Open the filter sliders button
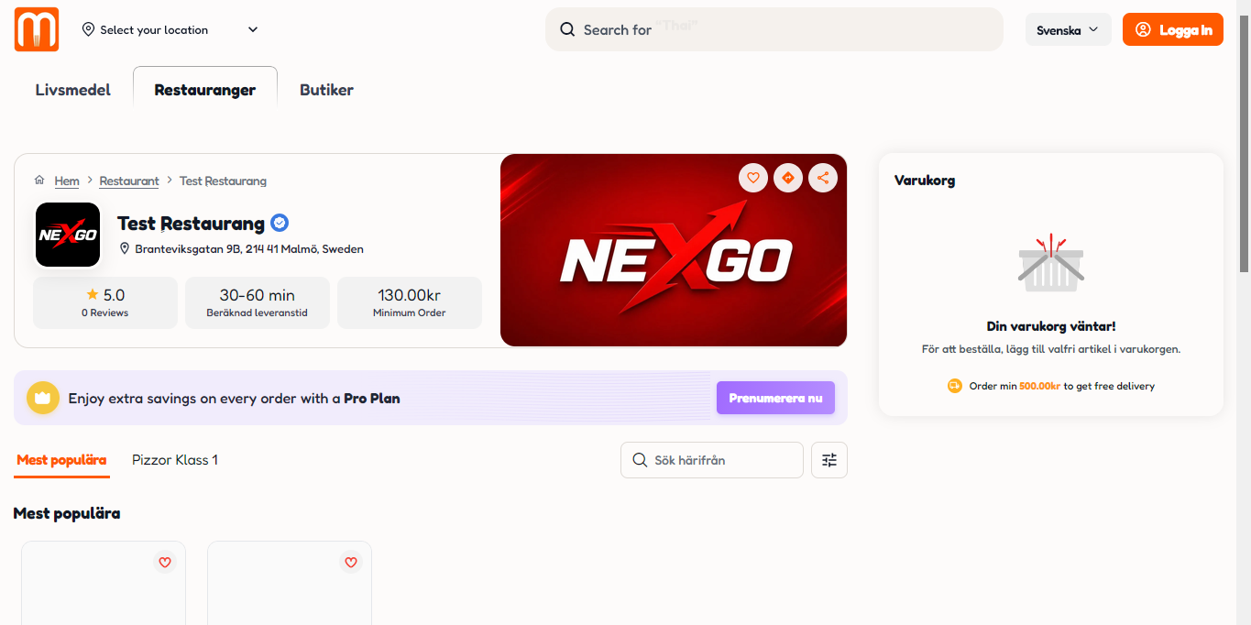This screenshot has width=1251, height=625. (x=829, y=460)
